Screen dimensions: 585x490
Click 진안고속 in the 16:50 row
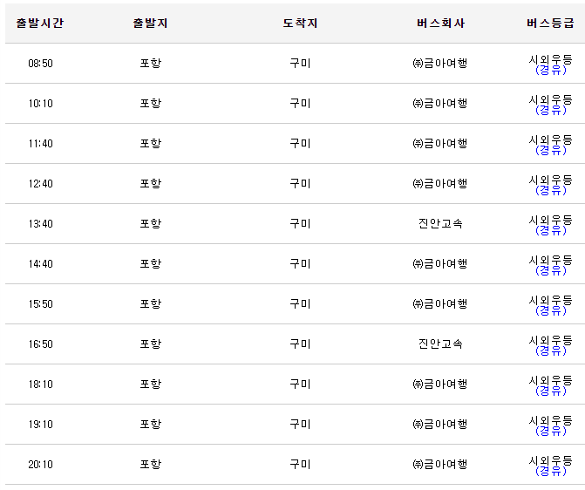coord(440,344)
